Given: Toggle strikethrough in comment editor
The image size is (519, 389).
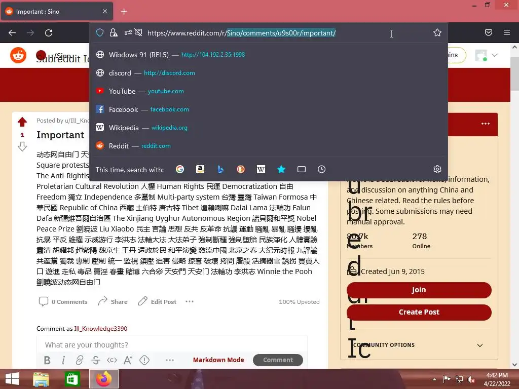Looking at the screenshot, I should (x=96, y=360).
